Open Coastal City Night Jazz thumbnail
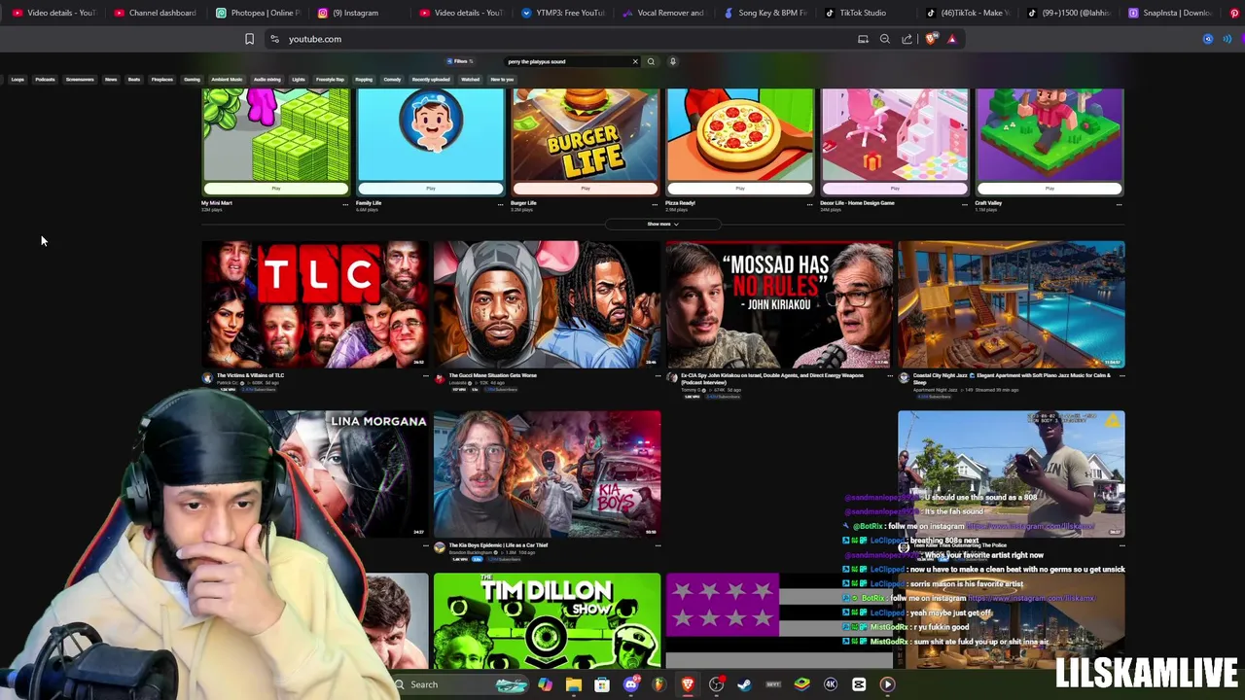 tap(1011, 304)
